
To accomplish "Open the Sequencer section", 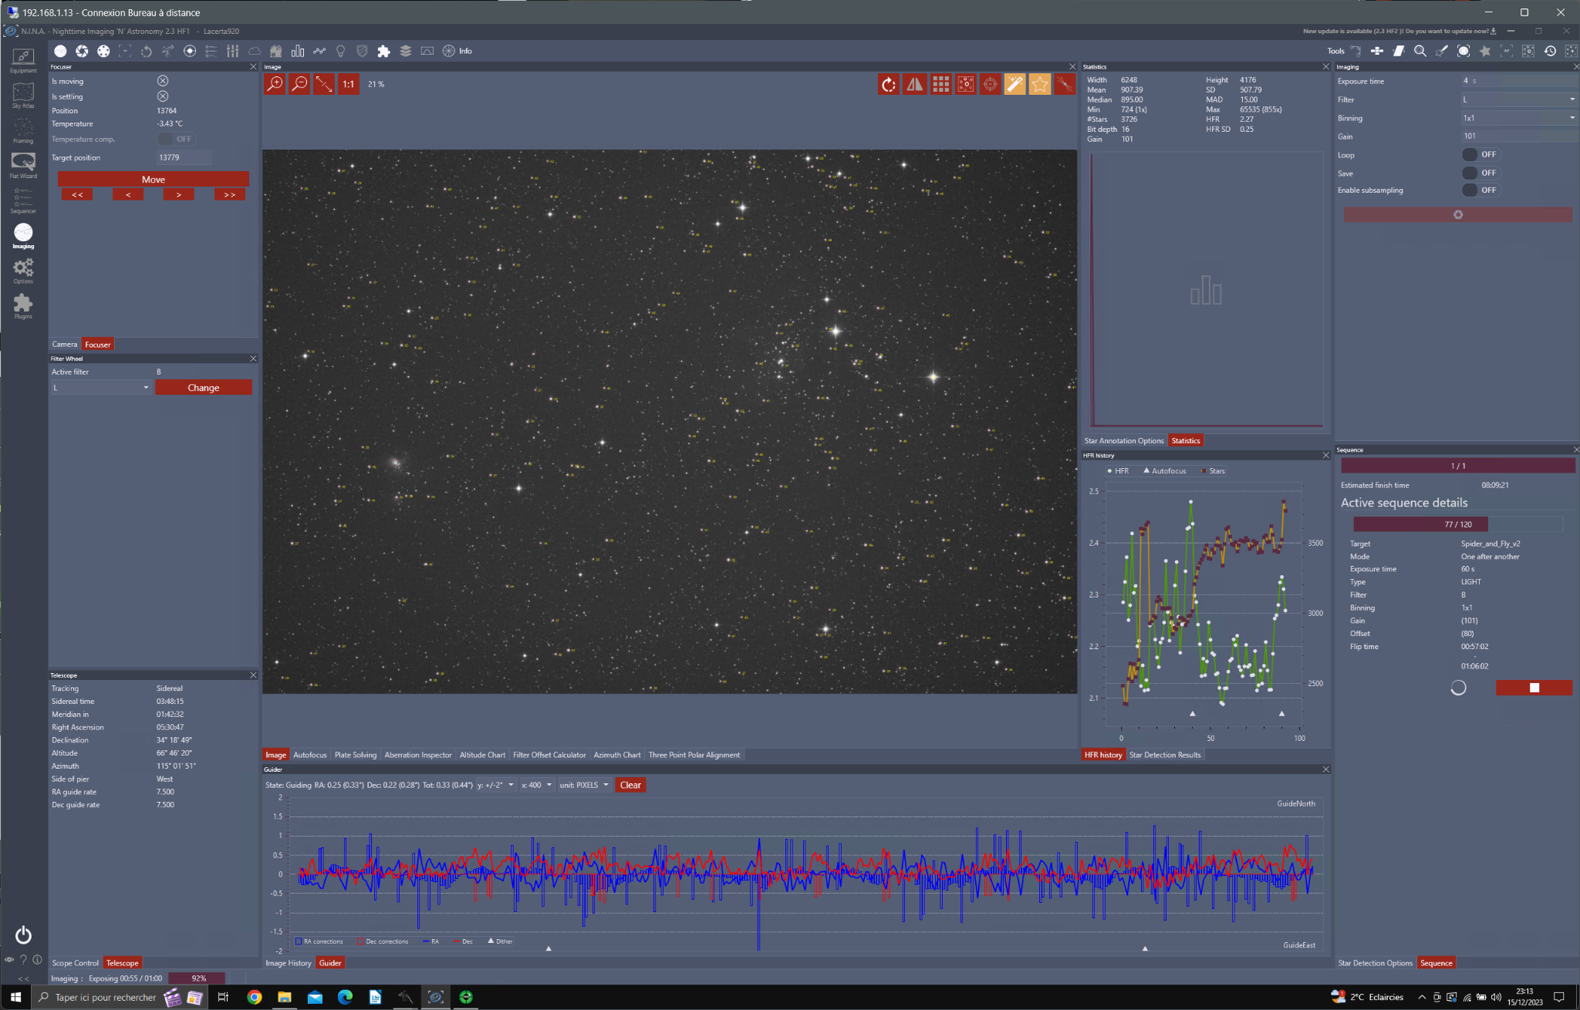I will 23,200.
